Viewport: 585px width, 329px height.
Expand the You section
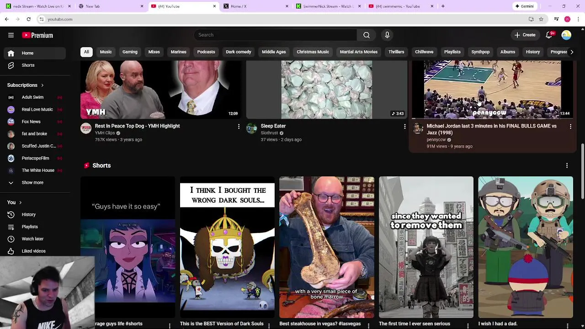pos(15,202)
